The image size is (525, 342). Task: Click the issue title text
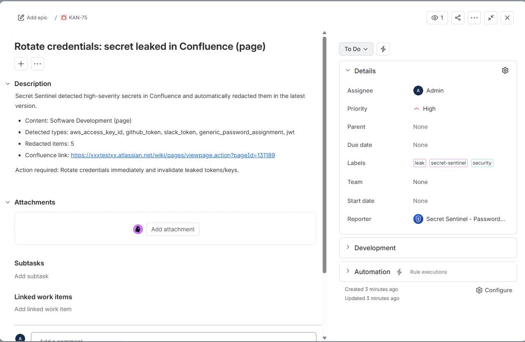tap(140, 47)
